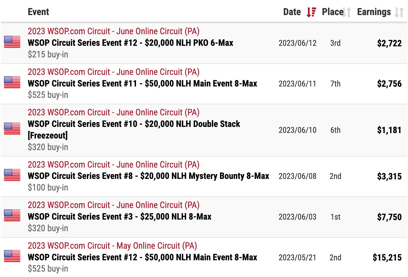Screen dimensions: 408x277
Task: Click US flag beside Event #8 Mystery Bounty
Action: point(12,175)
